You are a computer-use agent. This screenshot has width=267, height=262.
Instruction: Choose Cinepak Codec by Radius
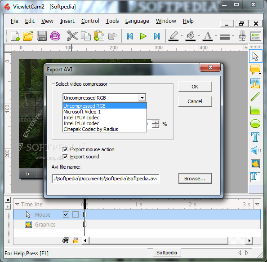[x=105, y=129]
